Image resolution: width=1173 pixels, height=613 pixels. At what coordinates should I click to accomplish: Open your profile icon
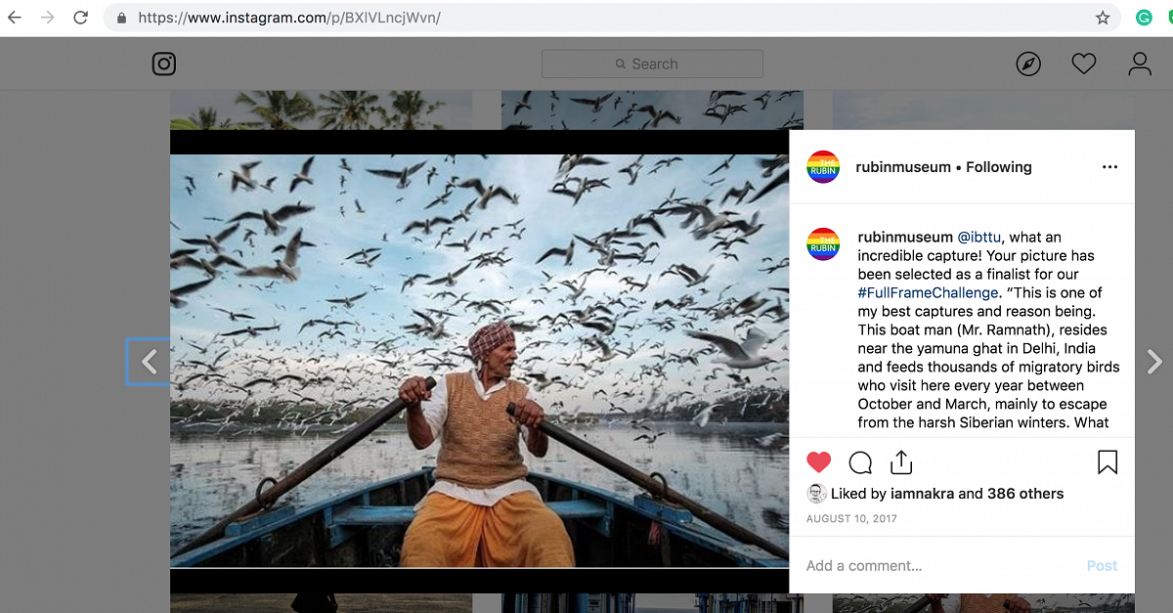1140,64
